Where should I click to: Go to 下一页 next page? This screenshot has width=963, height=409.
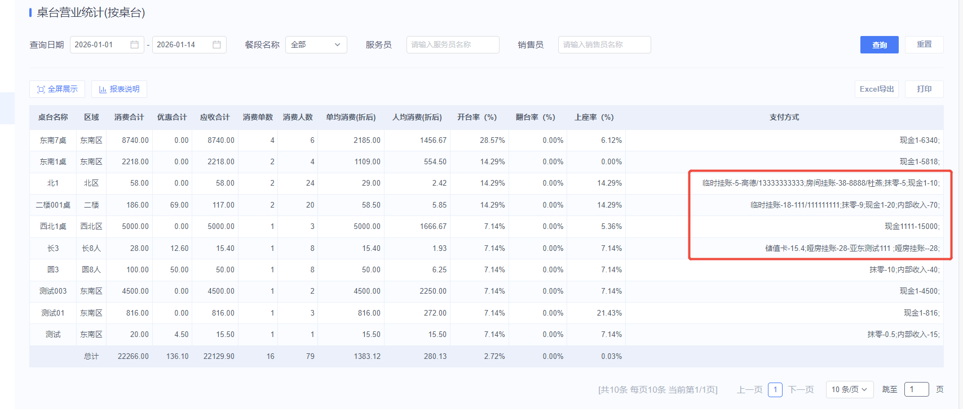pyautogui.click(x=801, y=389)
